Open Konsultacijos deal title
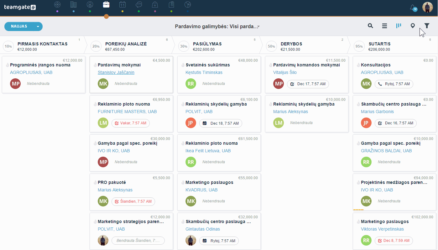 [376, 65]
